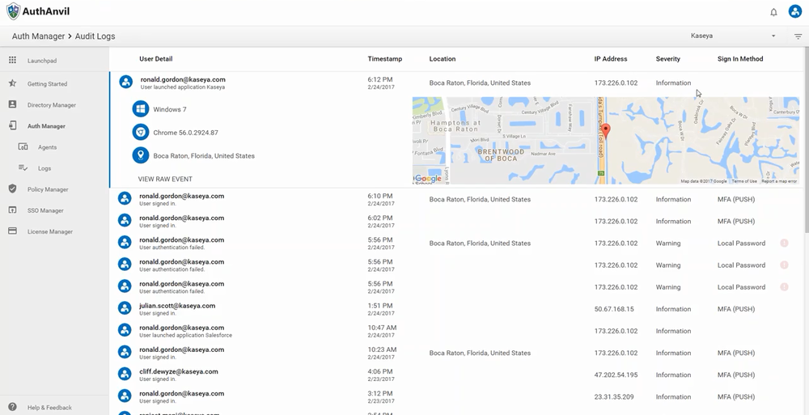Click the avatar of the 6:10 PM entry
The width and height of the screenshot is (809, 415).
[x=125, y=198]
